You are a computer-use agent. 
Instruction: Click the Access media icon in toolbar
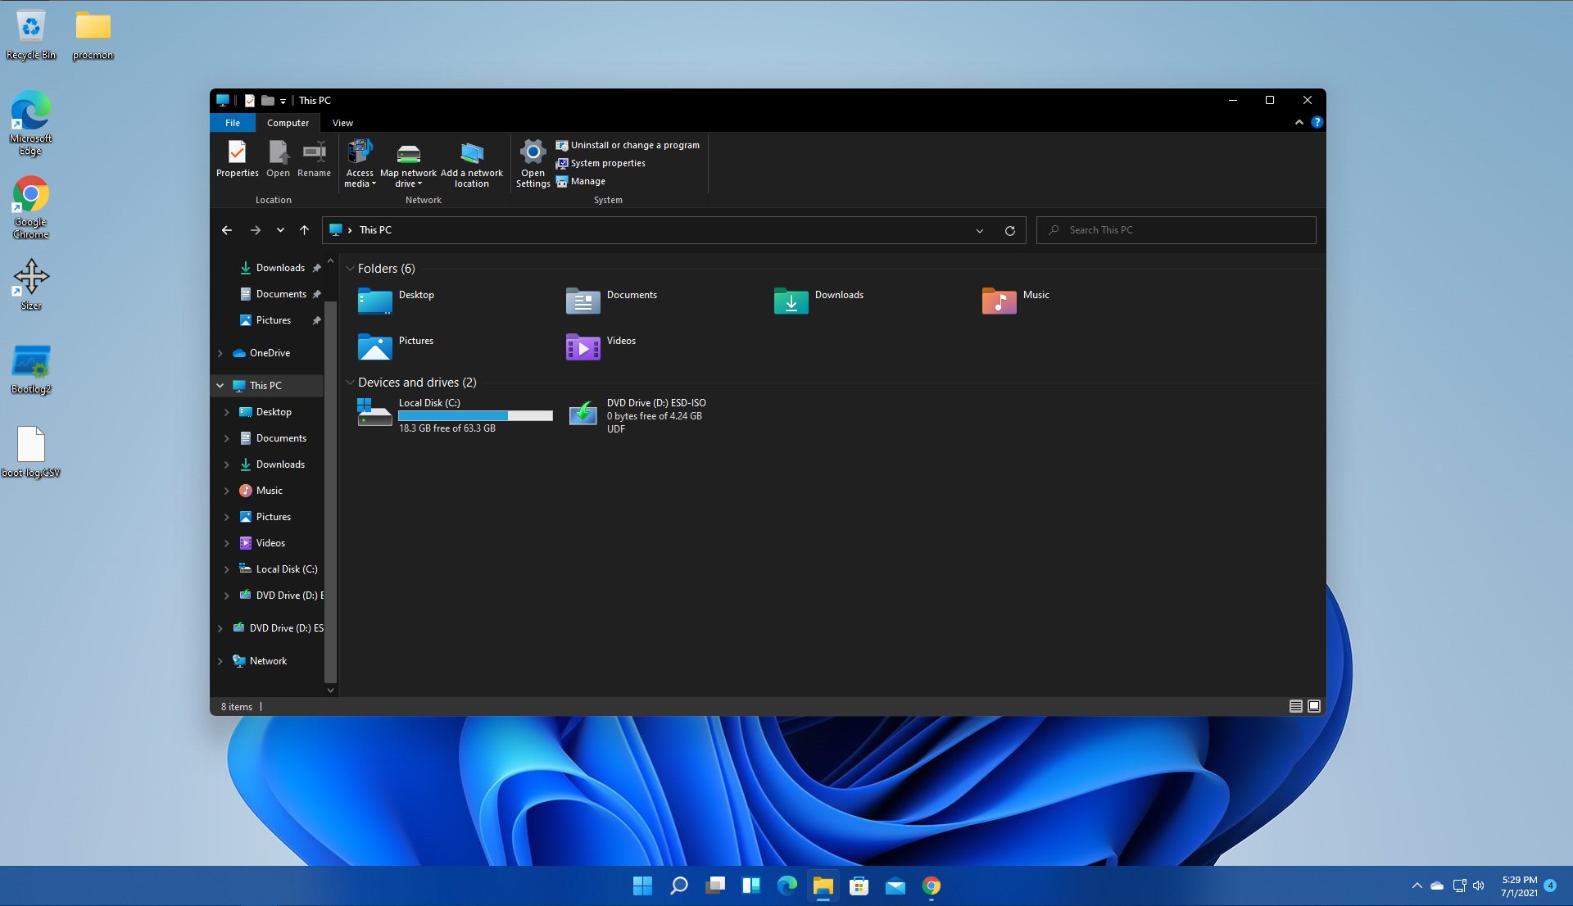[360, 161]
